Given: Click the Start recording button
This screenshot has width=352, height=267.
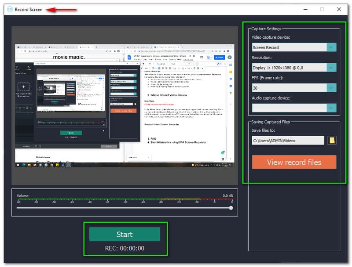Looking at the screenshot, I should [125, 235].
